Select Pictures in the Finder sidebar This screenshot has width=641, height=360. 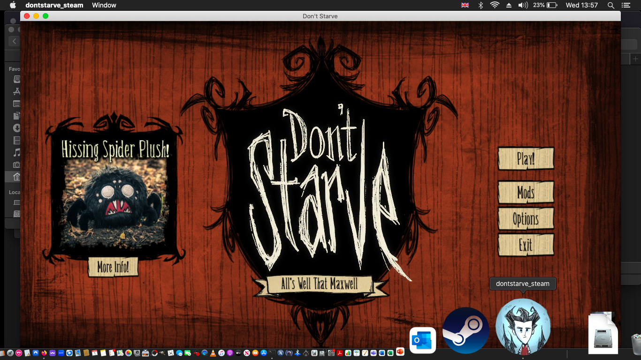click(x=16, y=165)
